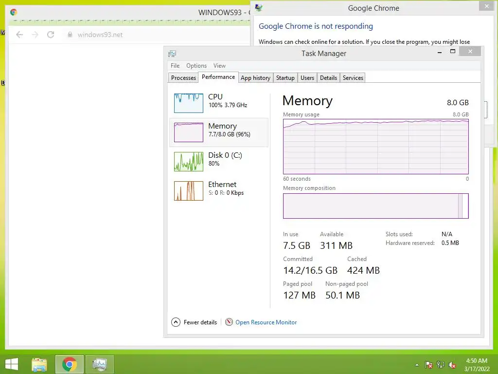Switch to the Startup tab
This screenshot has height=374, width=498.
(285, 78)
